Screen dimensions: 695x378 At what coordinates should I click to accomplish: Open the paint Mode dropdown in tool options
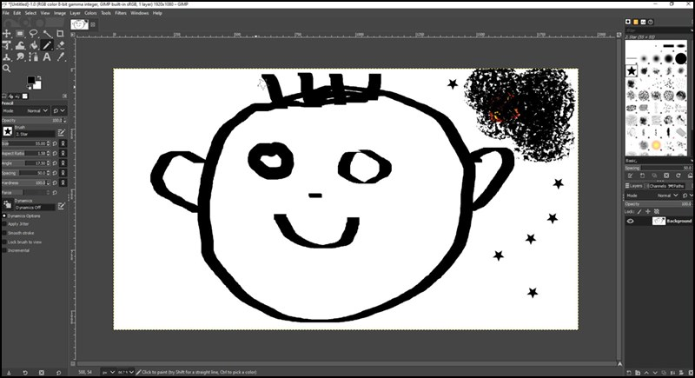click(37, 111)
